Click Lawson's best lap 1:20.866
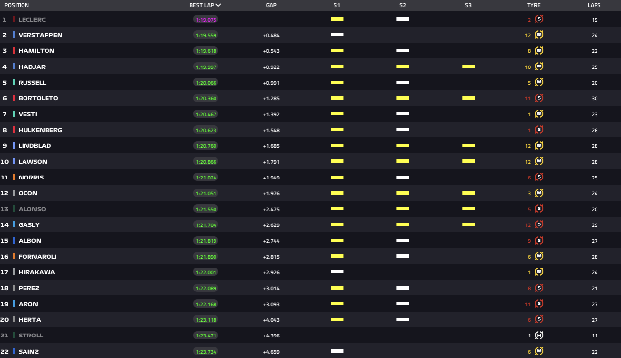The height and width of the screenshot is (358, 621). 206,162
